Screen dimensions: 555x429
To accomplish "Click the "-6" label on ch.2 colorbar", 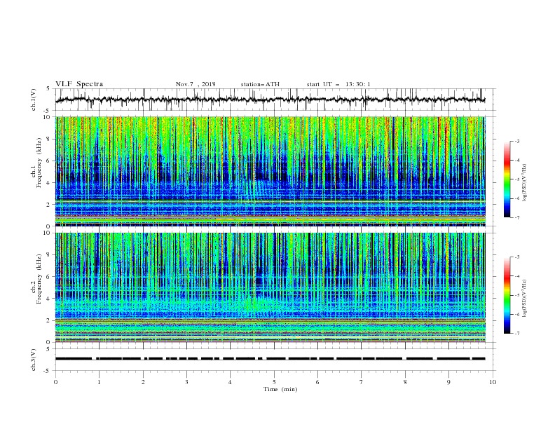I will [517, 314].
